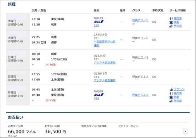Click the 01:25 翌日 arrival time
This screenshot has width=196, height=138.
[x=39, y=43]
